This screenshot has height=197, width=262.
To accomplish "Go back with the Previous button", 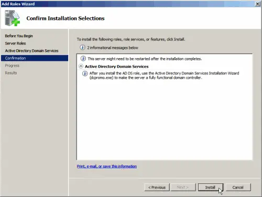I will pyautogui.click(x=157, y=187).
